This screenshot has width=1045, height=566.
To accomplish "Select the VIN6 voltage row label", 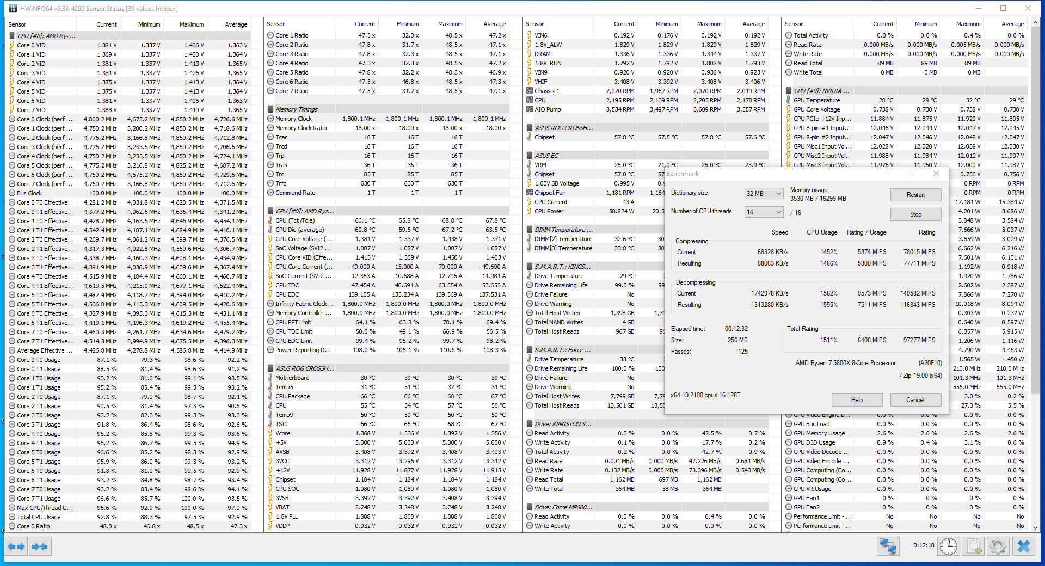I will (541, 35).
